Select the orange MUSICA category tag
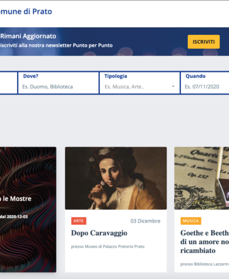This screenshot has height=279, width=229. point(191,221)
